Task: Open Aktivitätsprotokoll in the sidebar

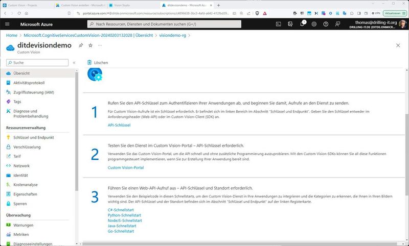Action: [x=29, y=83]
